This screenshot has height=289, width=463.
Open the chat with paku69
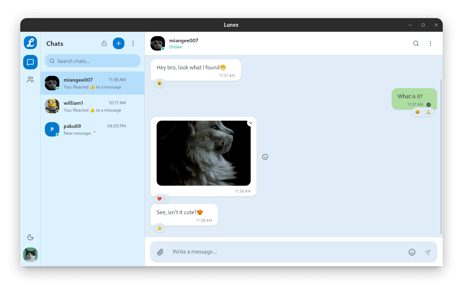coord(93,129)
